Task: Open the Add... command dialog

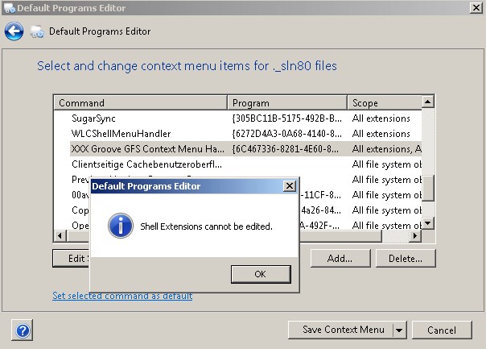Action: click(x=340, y=259)
